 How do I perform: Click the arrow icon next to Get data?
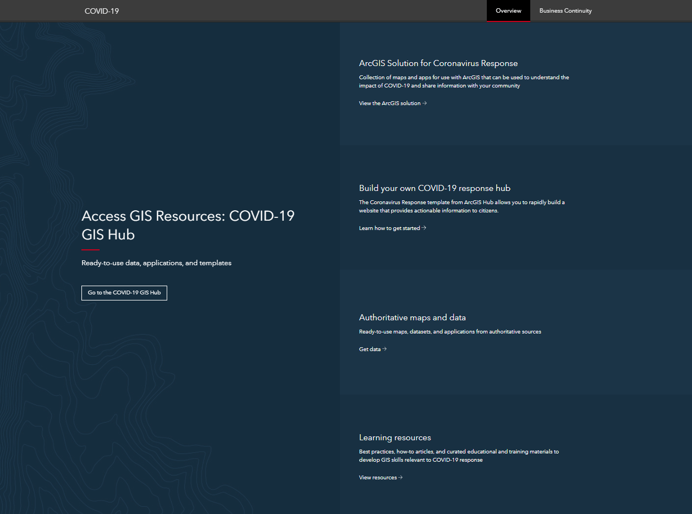pos(385,348)
